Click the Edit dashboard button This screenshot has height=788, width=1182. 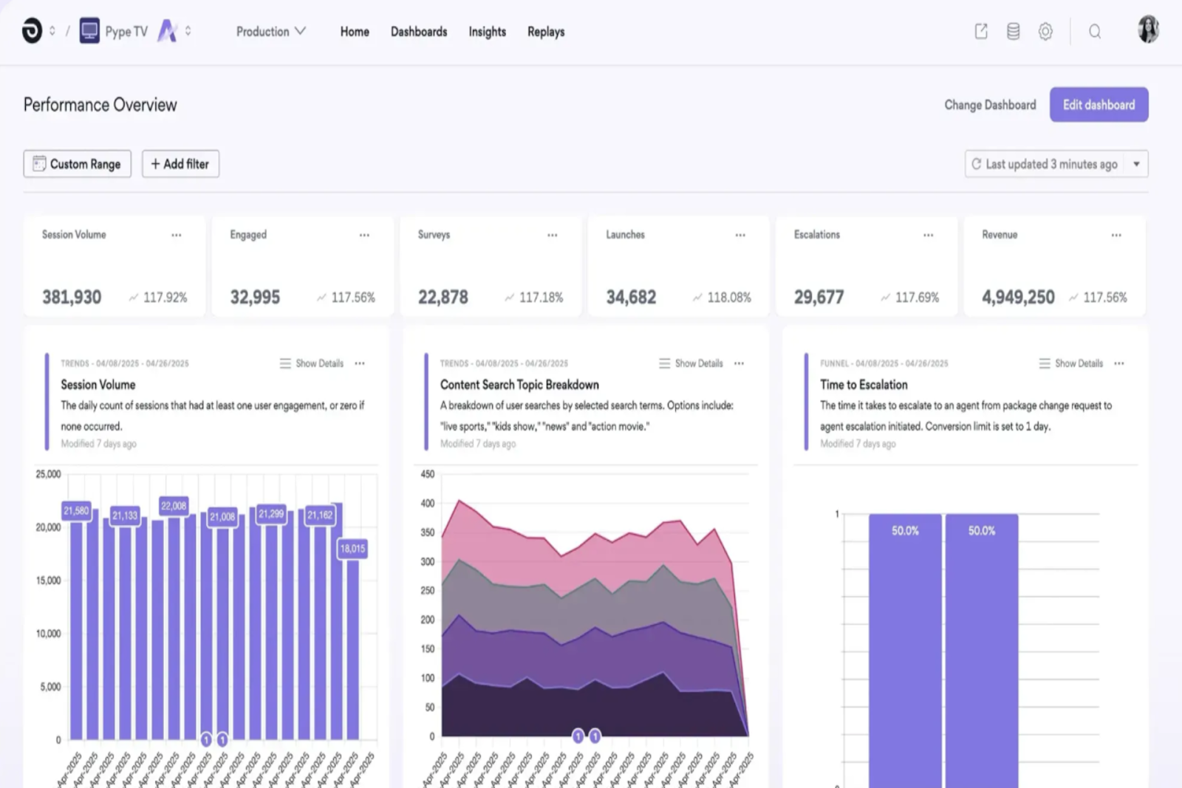tap(1099, 105)
